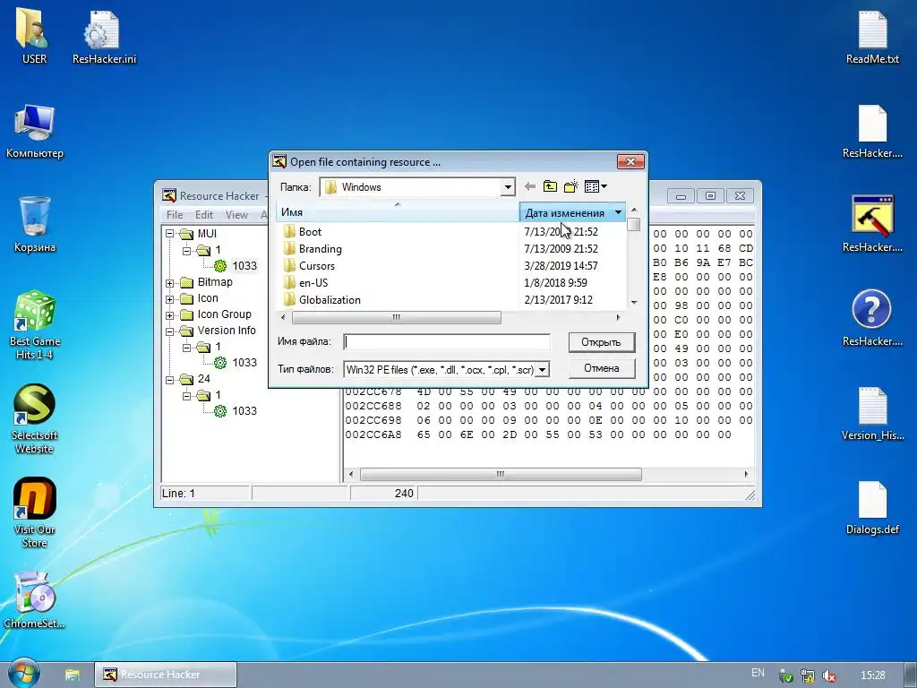The height and width of the screenshot is (688, 917).
Task: Open the Edit menu in Resource Hacker
Action: point(203,215)
